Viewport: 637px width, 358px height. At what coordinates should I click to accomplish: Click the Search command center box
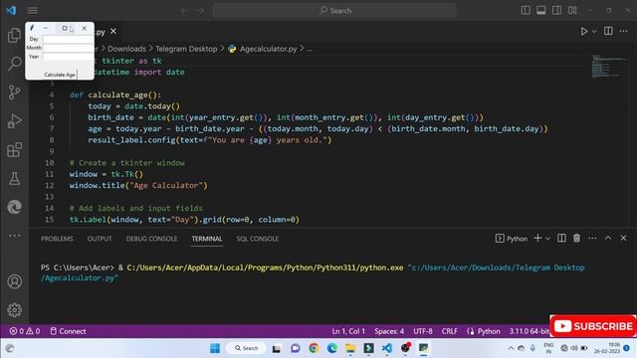tap(334, 11)
